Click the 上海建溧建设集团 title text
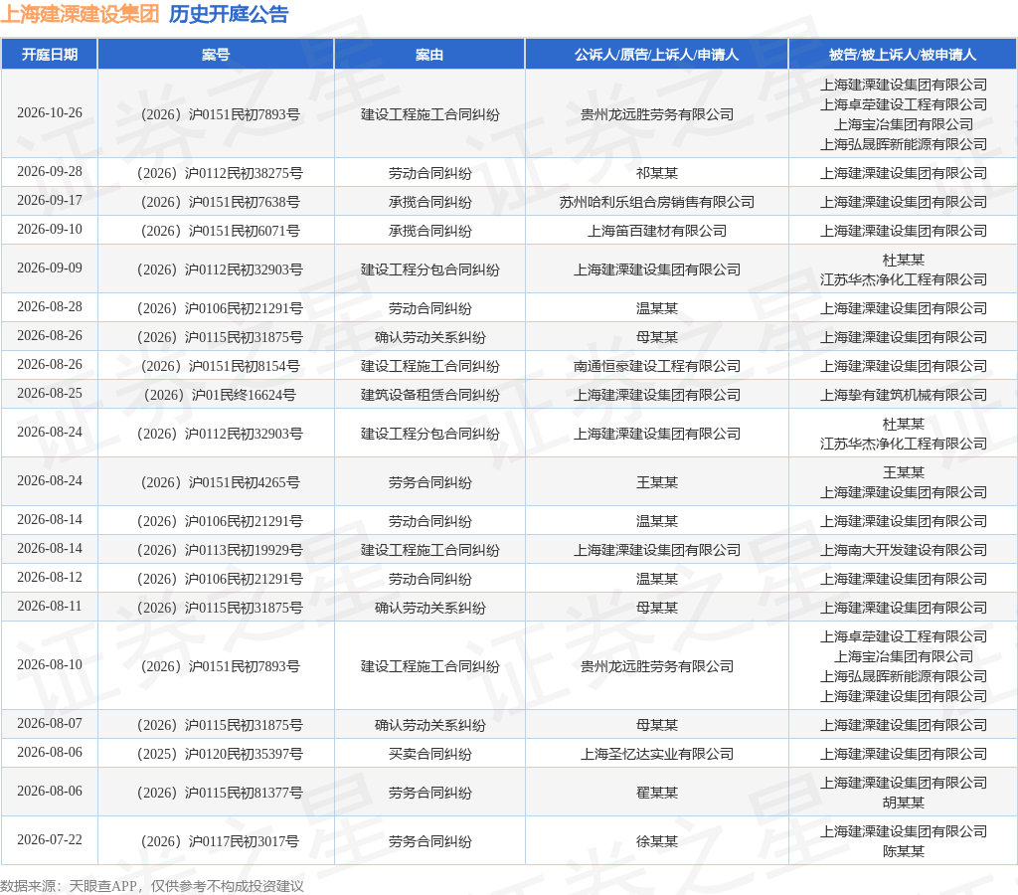Screen dimensions: 1018x895 (x=80, y=14)
